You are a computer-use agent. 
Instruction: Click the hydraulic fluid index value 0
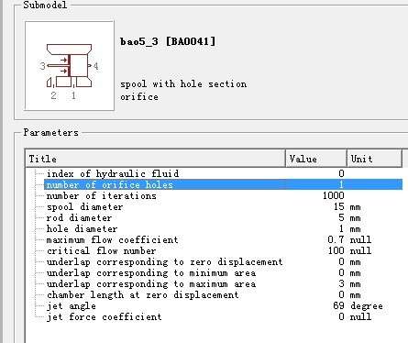(341, 173)
